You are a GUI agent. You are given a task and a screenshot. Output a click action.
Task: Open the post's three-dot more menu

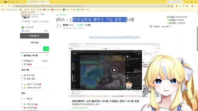[172, 27]
